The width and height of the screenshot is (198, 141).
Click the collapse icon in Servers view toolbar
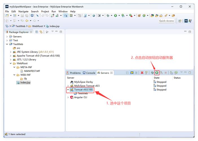[x=127, y=73]
